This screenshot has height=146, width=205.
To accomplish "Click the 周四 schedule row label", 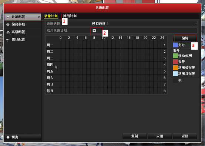I will point(50,65).
